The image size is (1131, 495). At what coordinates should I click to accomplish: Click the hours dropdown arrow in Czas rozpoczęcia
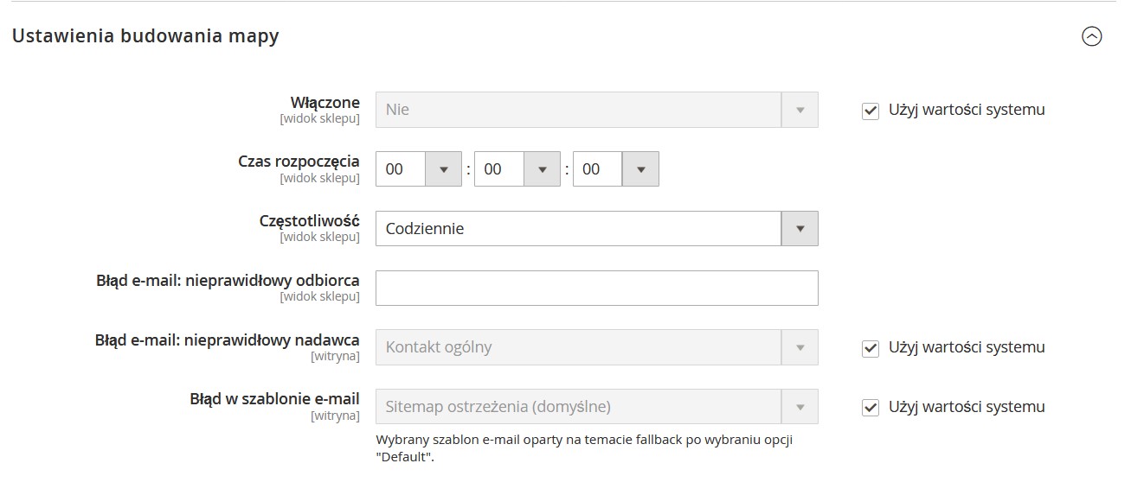[x=443, y=169]
